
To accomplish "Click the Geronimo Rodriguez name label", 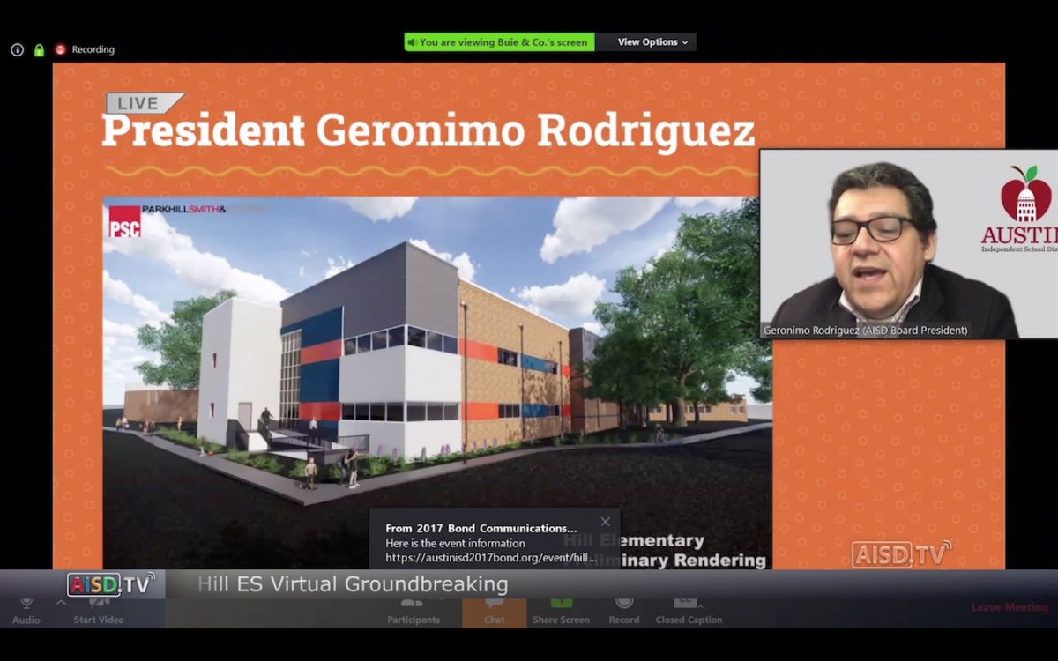I will (865, 330).
